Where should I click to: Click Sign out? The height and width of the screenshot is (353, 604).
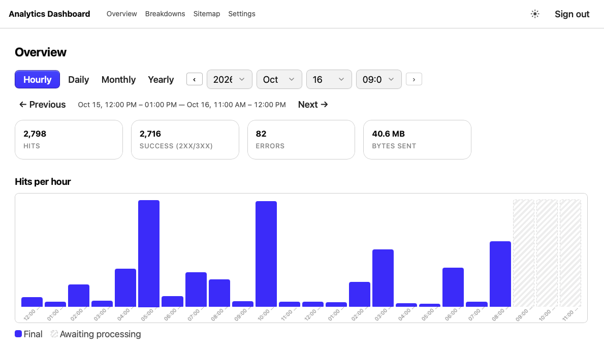(x=572, y=14)
